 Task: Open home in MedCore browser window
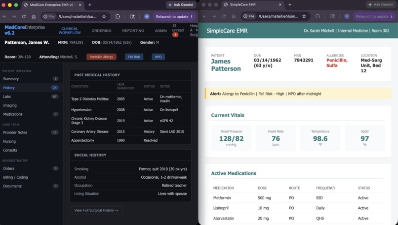34,16
